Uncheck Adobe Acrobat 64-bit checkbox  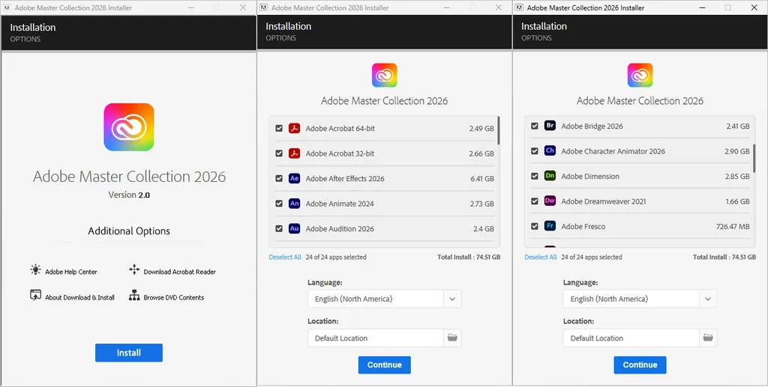coord(279,129)
